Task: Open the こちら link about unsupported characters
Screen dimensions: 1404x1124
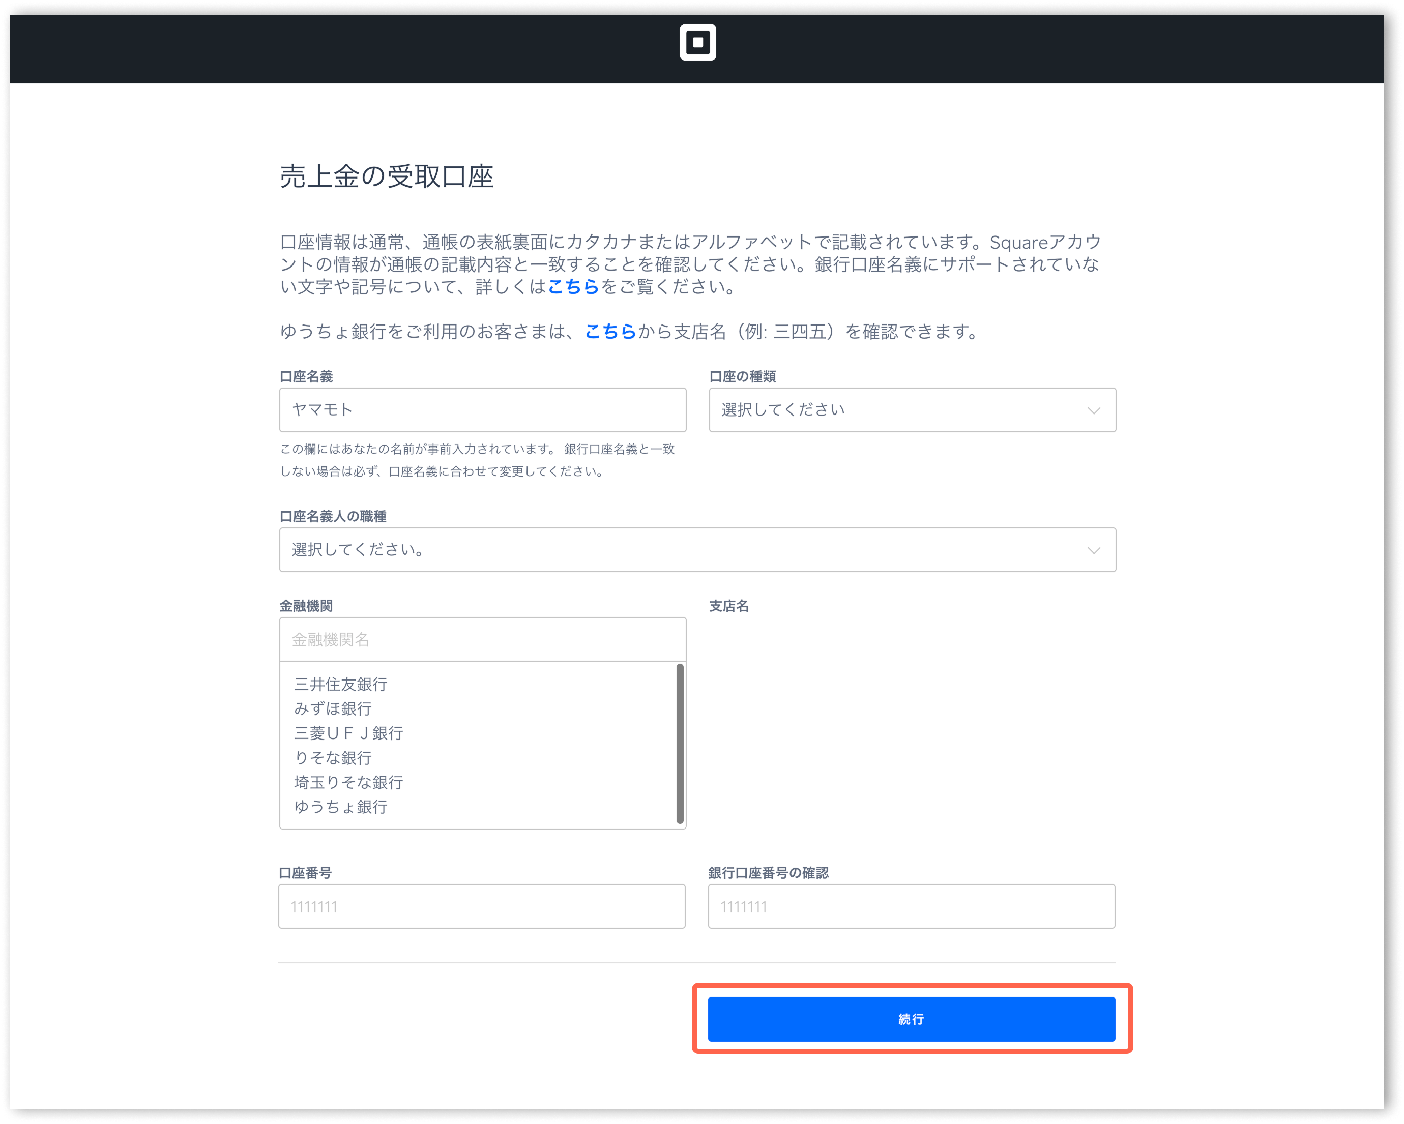Action: 573,286
